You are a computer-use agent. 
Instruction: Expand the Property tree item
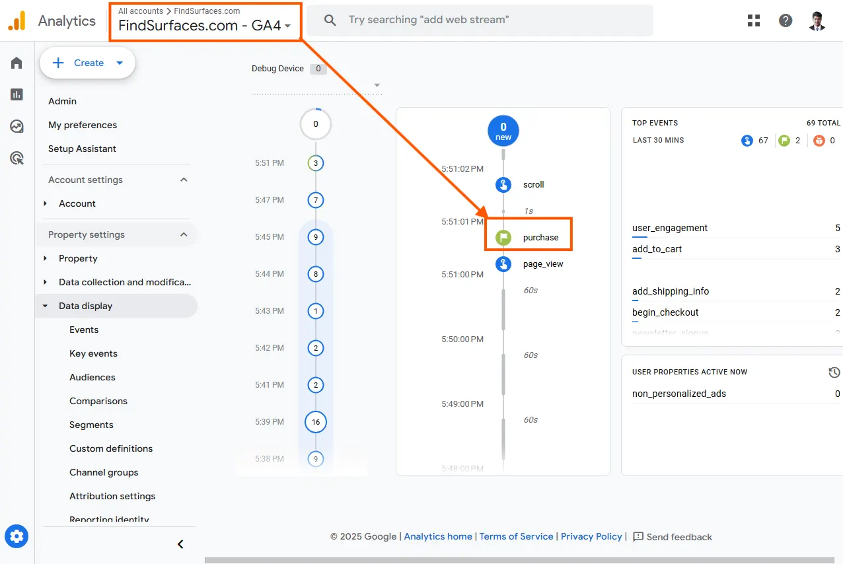(x=46, y=258)
